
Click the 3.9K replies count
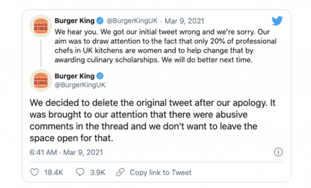(97, 172)
